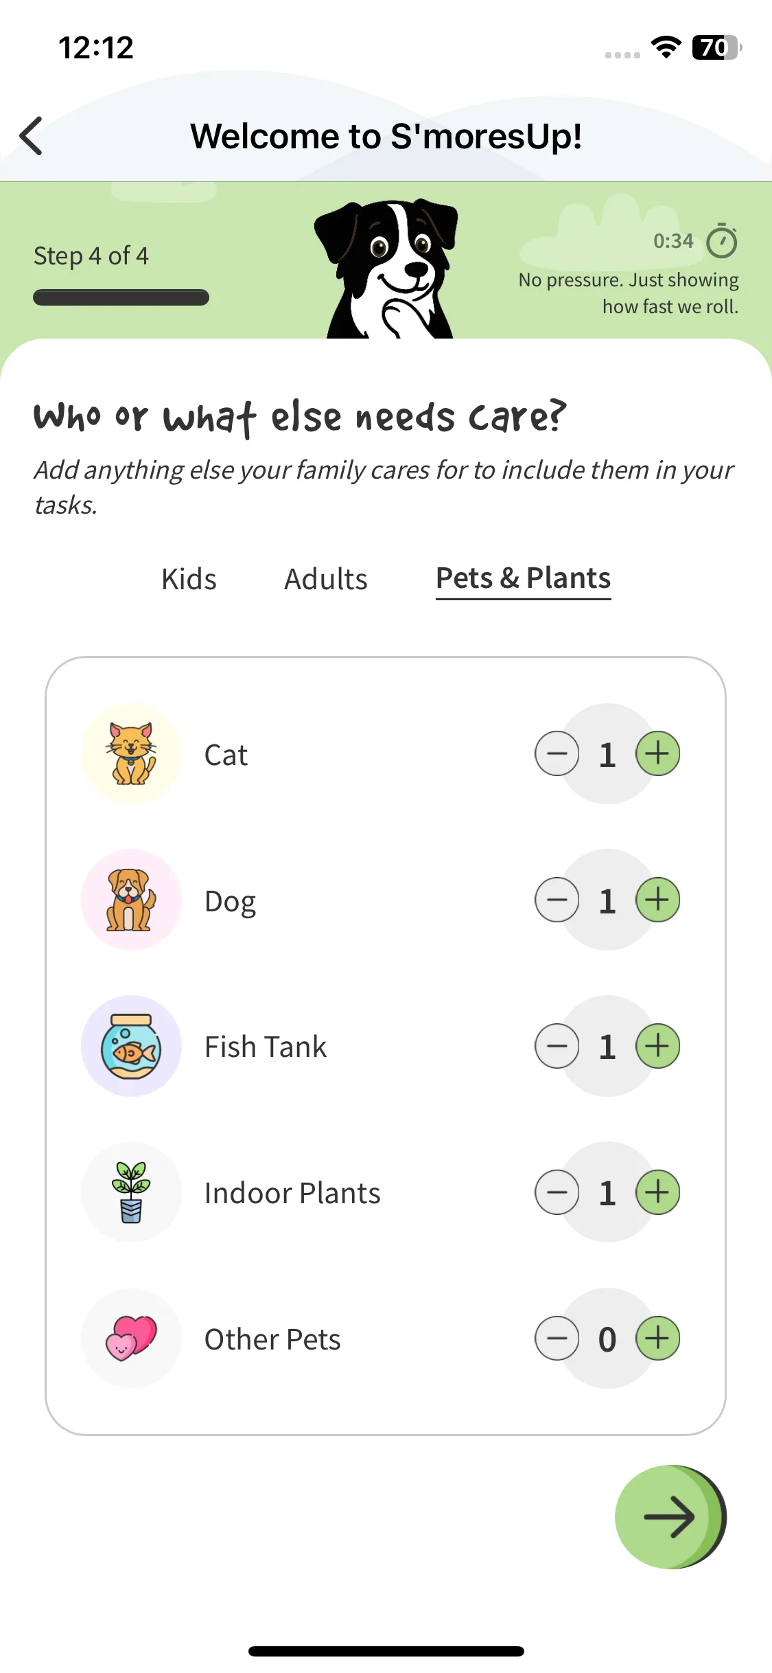The image size is (772, 1673).
Task: Switch to the Kids tab
Action: pyautogui.click(x=189, y=579)
